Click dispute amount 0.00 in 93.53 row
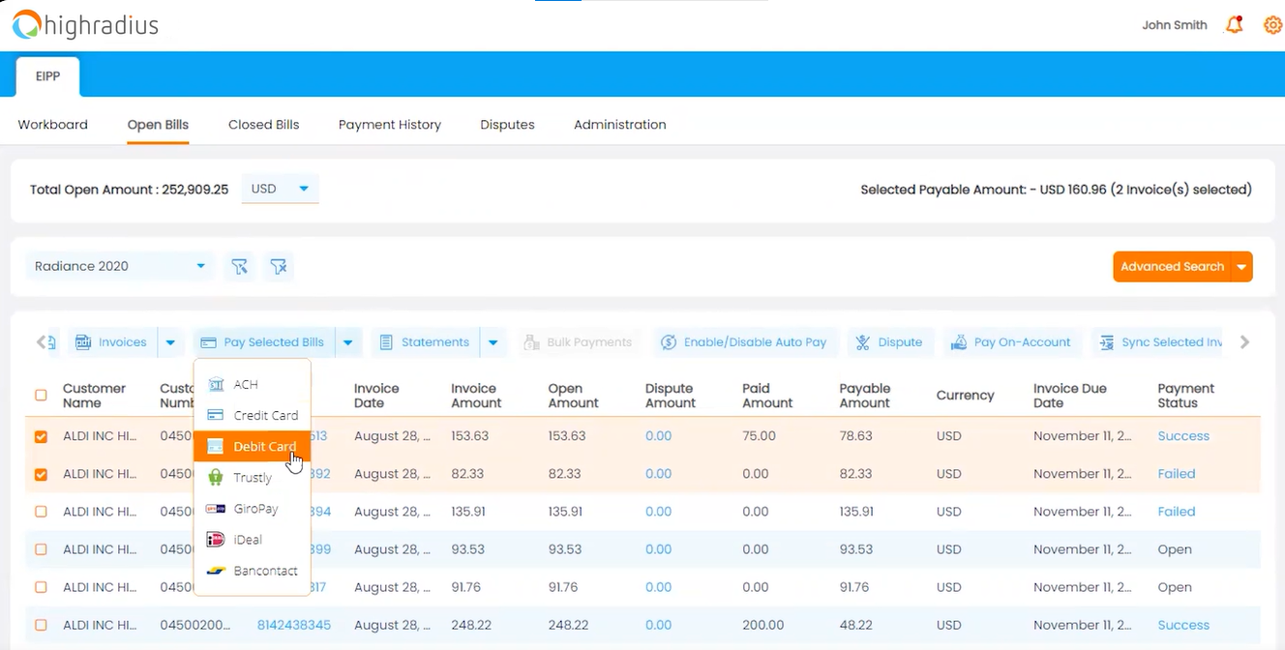This screenshot has width=1285, height=650. (x=658, y=549)
